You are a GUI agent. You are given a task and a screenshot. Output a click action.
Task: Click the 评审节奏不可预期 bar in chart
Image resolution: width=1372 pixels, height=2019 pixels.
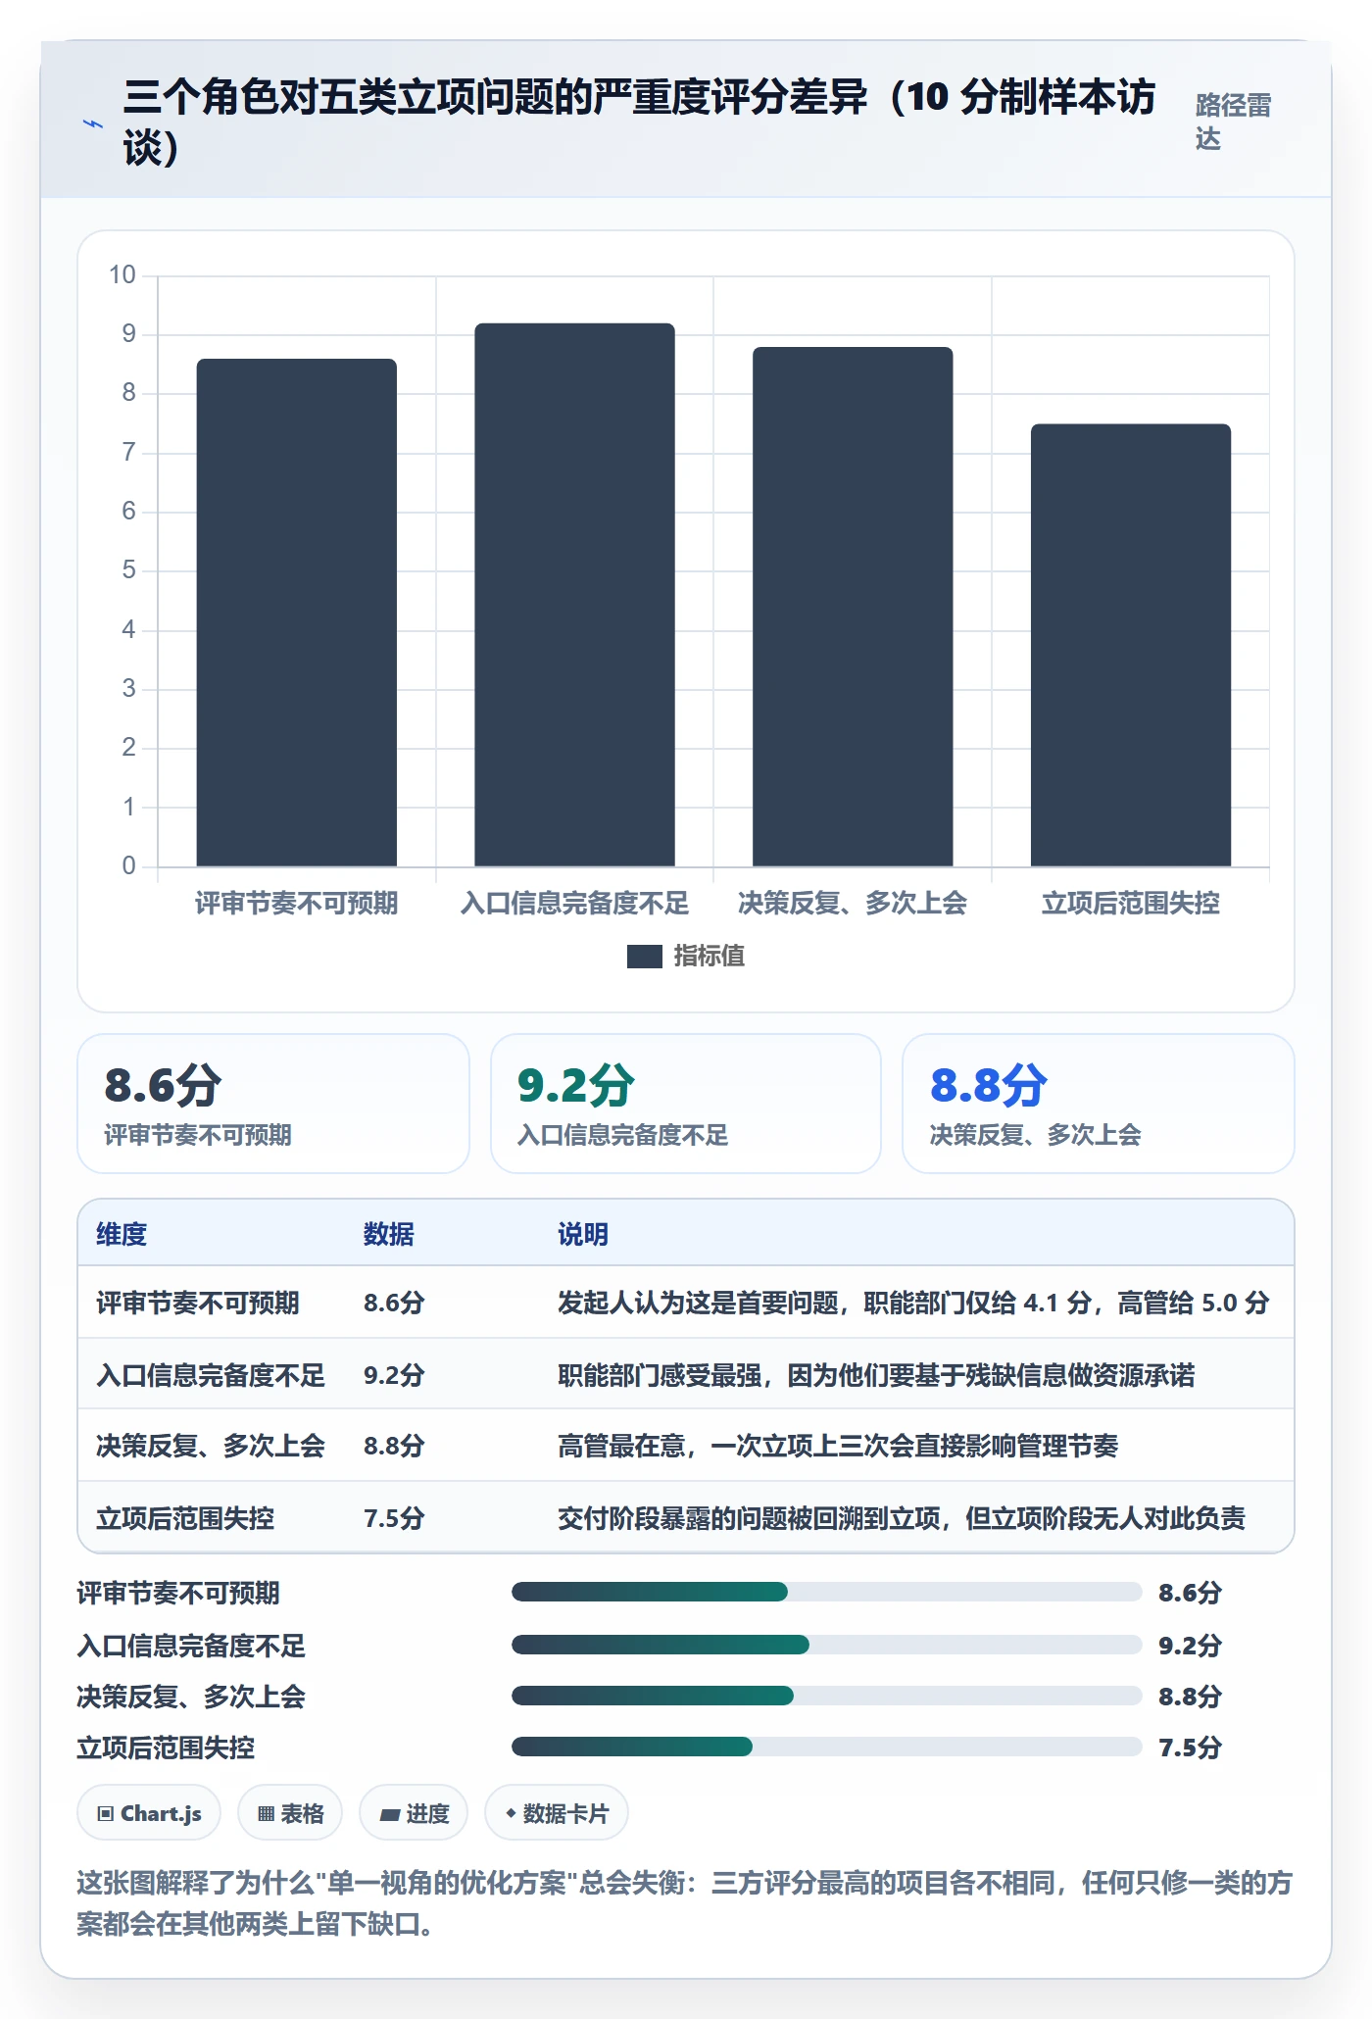tap(296, 612)
